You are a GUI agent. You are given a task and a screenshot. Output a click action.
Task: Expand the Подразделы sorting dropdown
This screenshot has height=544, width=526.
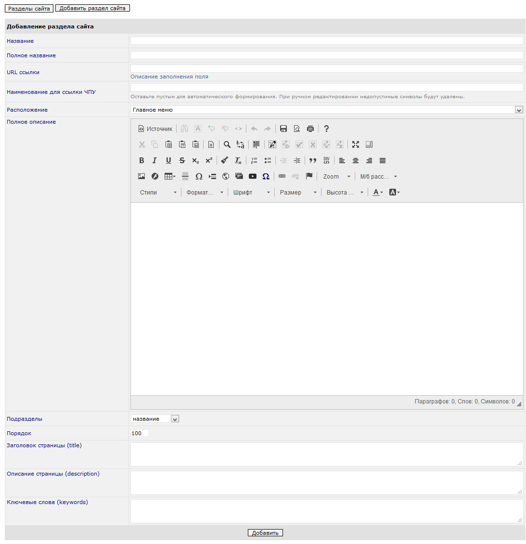pyautogui.click(x=154, y=419)
